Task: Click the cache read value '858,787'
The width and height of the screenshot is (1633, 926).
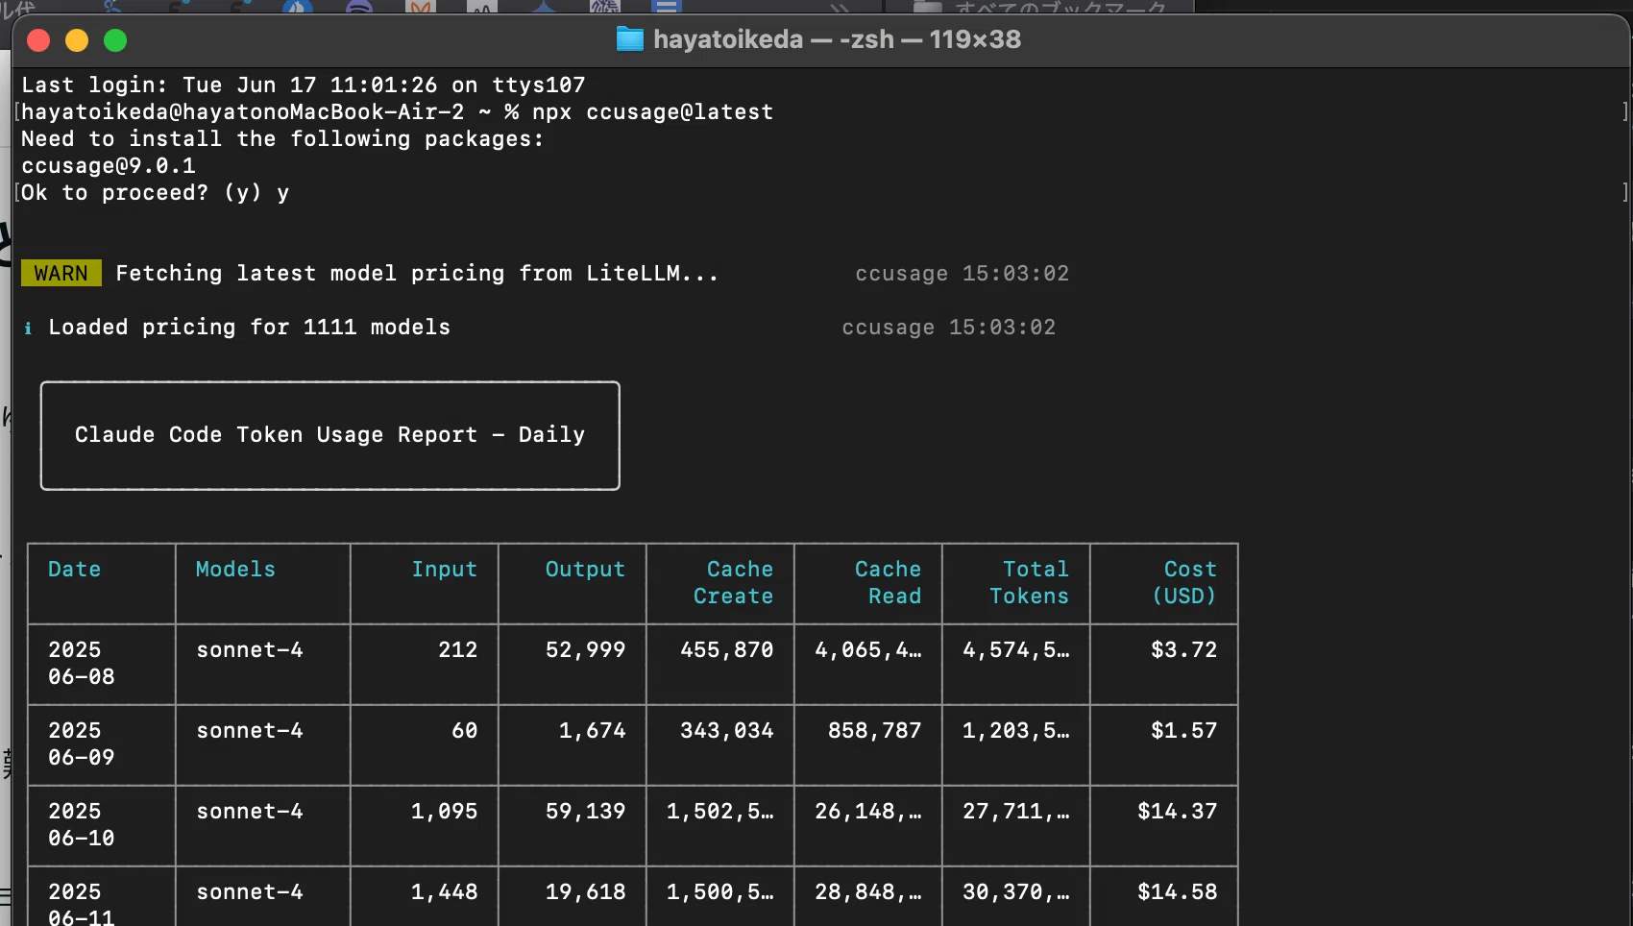Action: click(x=875, y=731)
